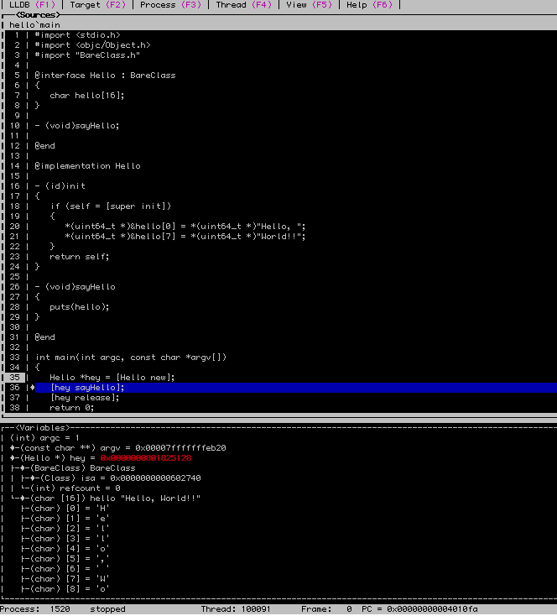557x616 pixels.
Task: Collapse the BareClass node in Variables
Action: click(23, 468)
